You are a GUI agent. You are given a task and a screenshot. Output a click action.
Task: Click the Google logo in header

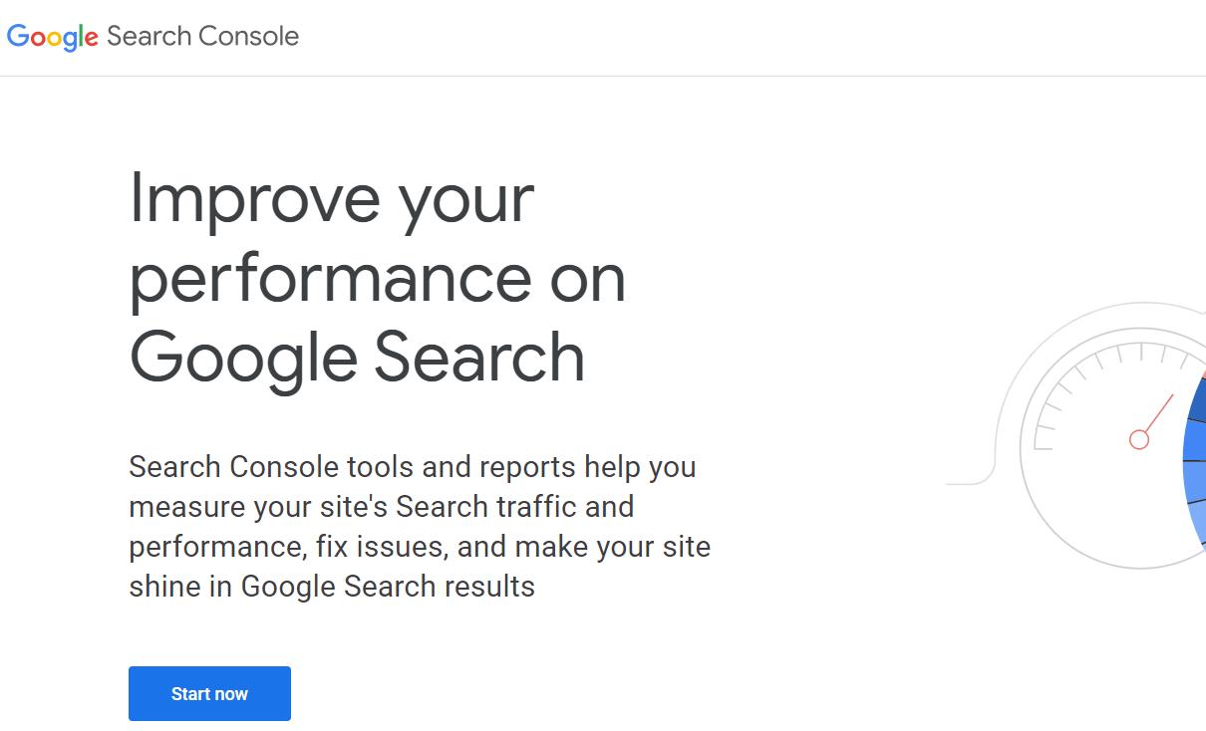(x=53, y=37)
